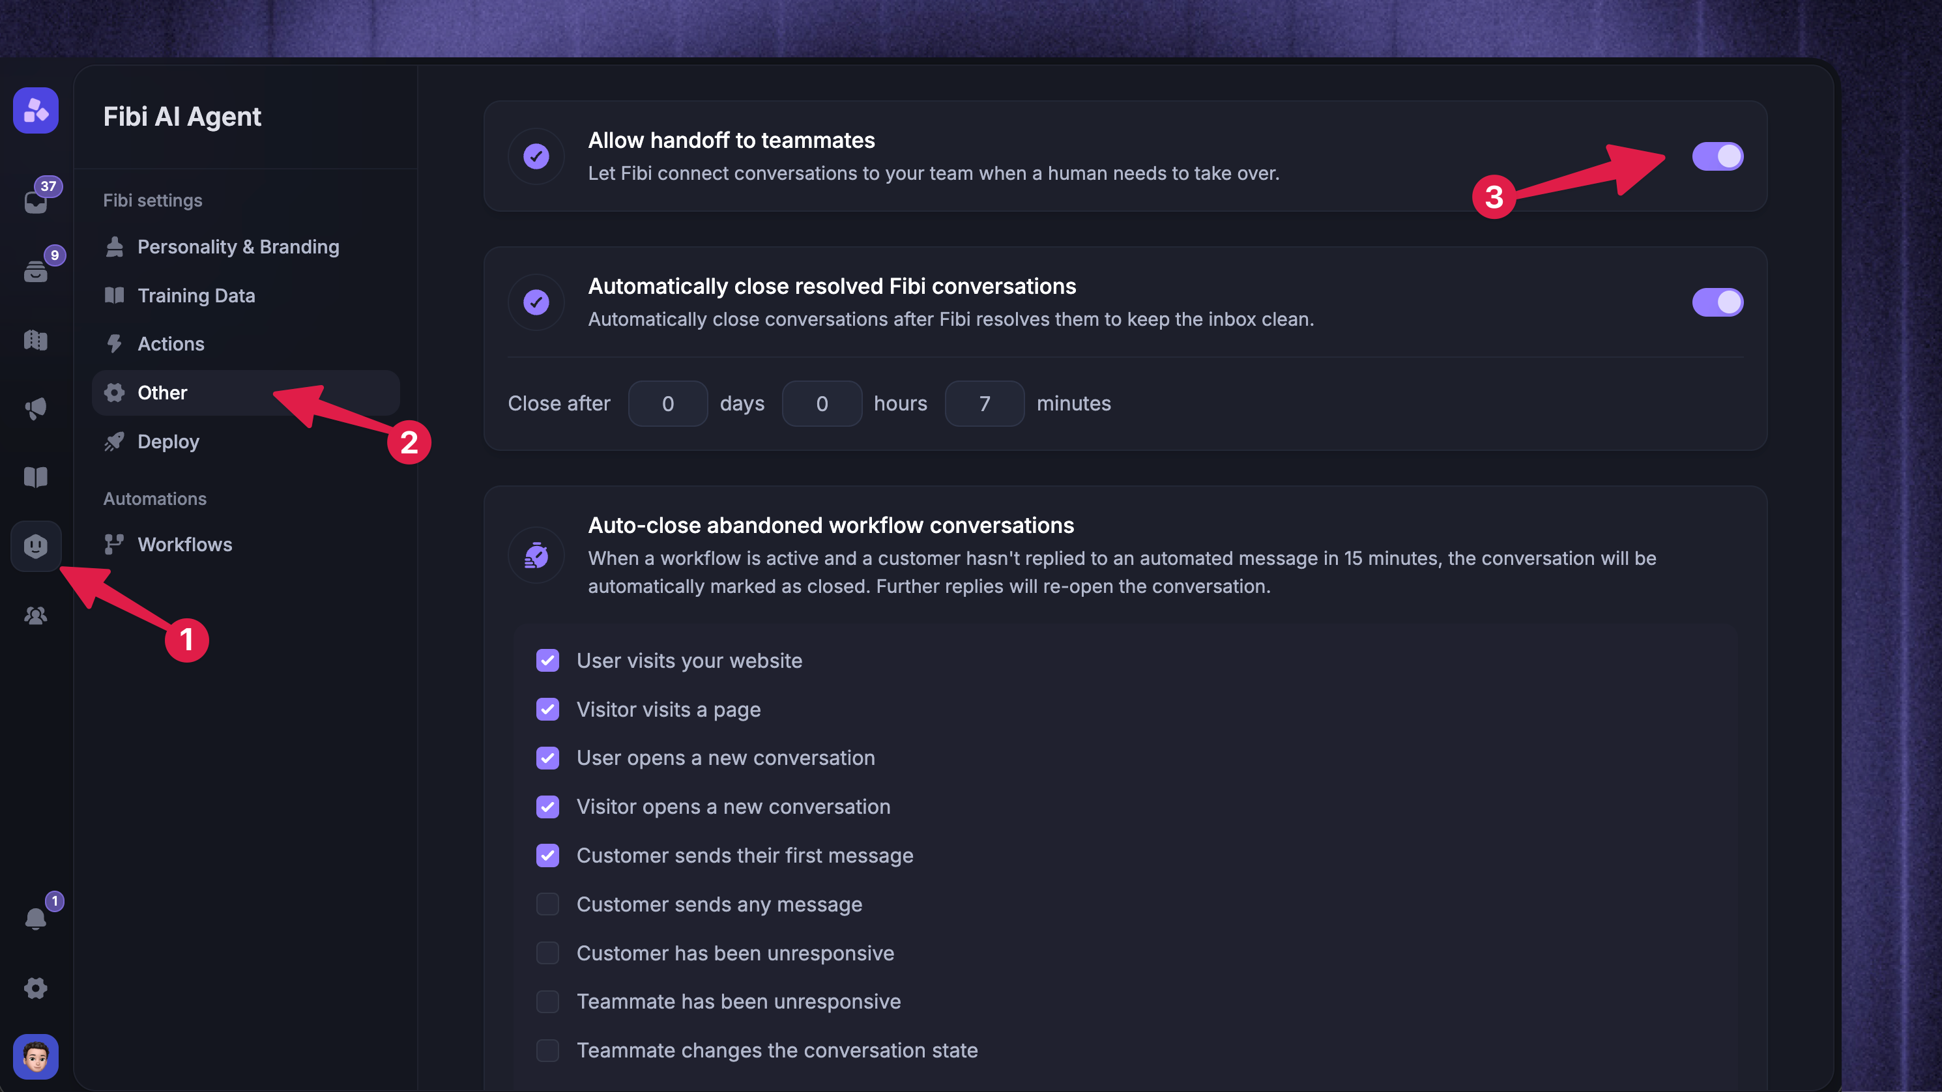Open the open-book icon in the left rail

click(x=35, y=477)
